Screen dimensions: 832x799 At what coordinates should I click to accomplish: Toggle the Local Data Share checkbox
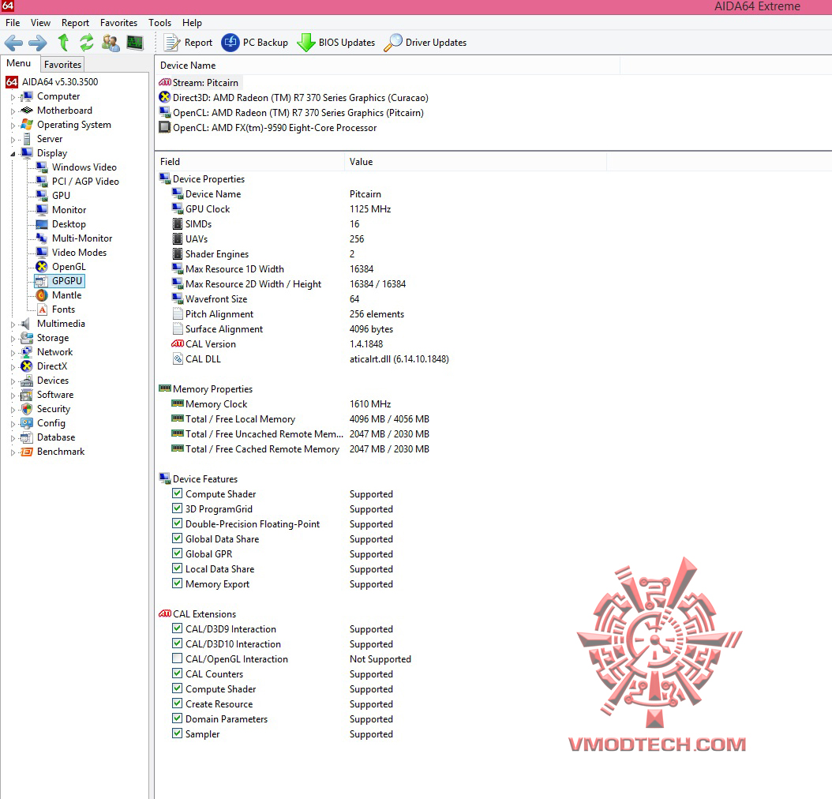(178, 568)
